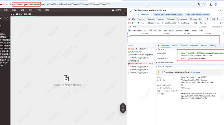
Task: Open the Response tab
Action: point(194,45)
